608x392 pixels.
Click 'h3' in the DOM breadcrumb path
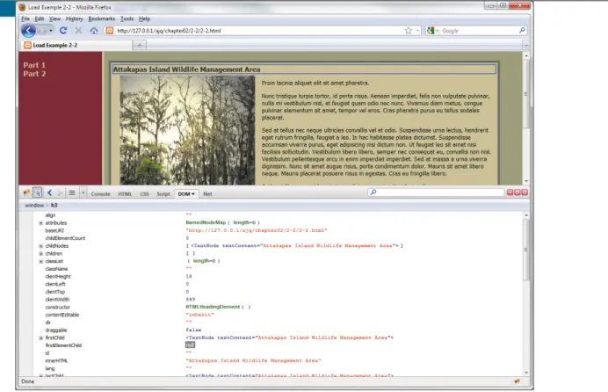coord(54,205)
